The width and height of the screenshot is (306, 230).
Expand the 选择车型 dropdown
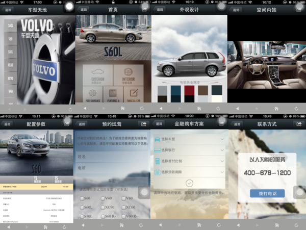coord(189,139)
